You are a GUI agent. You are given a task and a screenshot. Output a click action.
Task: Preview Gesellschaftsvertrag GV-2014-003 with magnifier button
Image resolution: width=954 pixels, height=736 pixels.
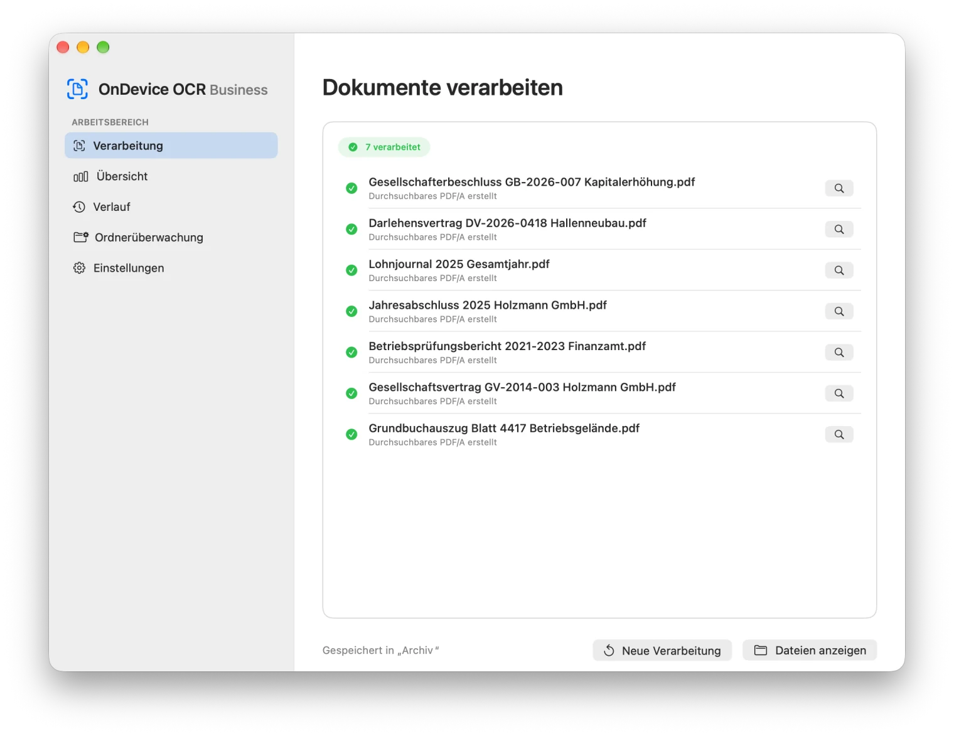point(839,393)
